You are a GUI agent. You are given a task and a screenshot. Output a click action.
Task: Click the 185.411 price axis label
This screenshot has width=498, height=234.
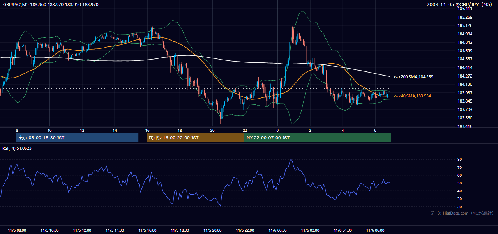(465, 9)
